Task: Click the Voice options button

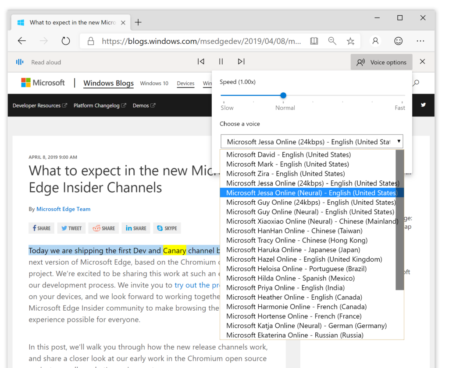Action: [x=381, y=62]
